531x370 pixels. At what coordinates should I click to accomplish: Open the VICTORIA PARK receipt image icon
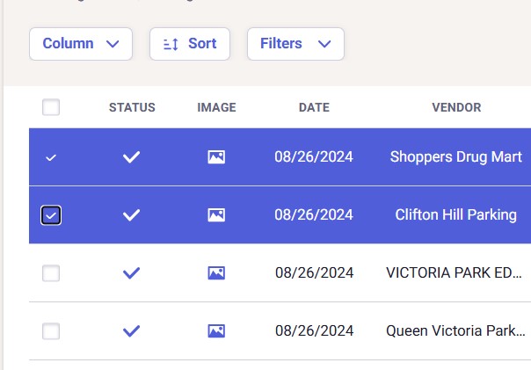tap(216, 273)
